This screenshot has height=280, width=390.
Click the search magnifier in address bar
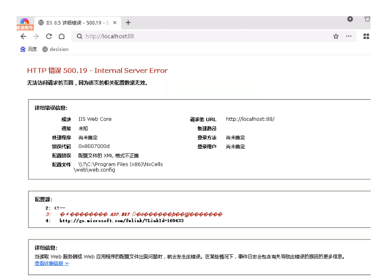(x=80, y=37)
